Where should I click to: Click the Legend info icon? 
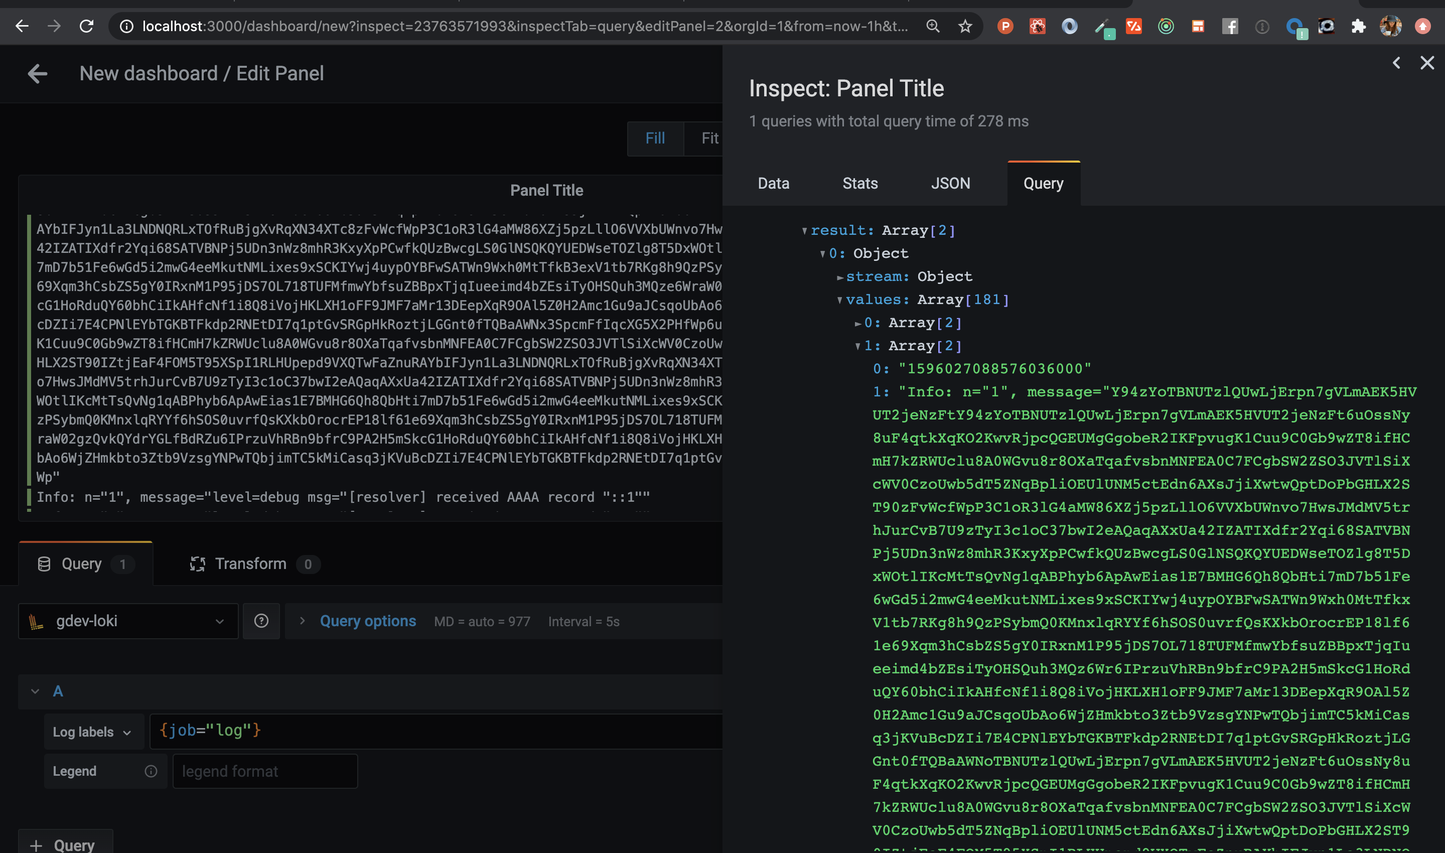coord(151,771)
